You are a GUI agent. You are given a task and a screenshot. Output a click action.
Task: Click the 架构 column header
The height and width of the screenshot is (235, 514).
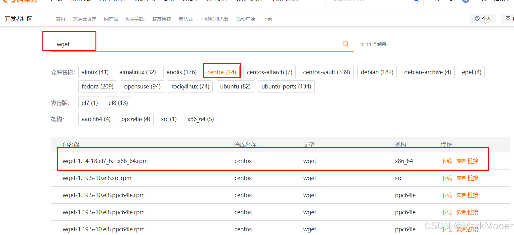401,145
